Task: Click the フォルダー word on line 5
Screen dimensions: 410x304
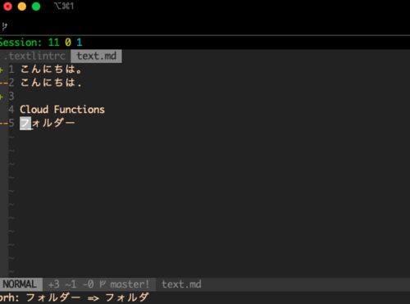Action: click(48, 123)
